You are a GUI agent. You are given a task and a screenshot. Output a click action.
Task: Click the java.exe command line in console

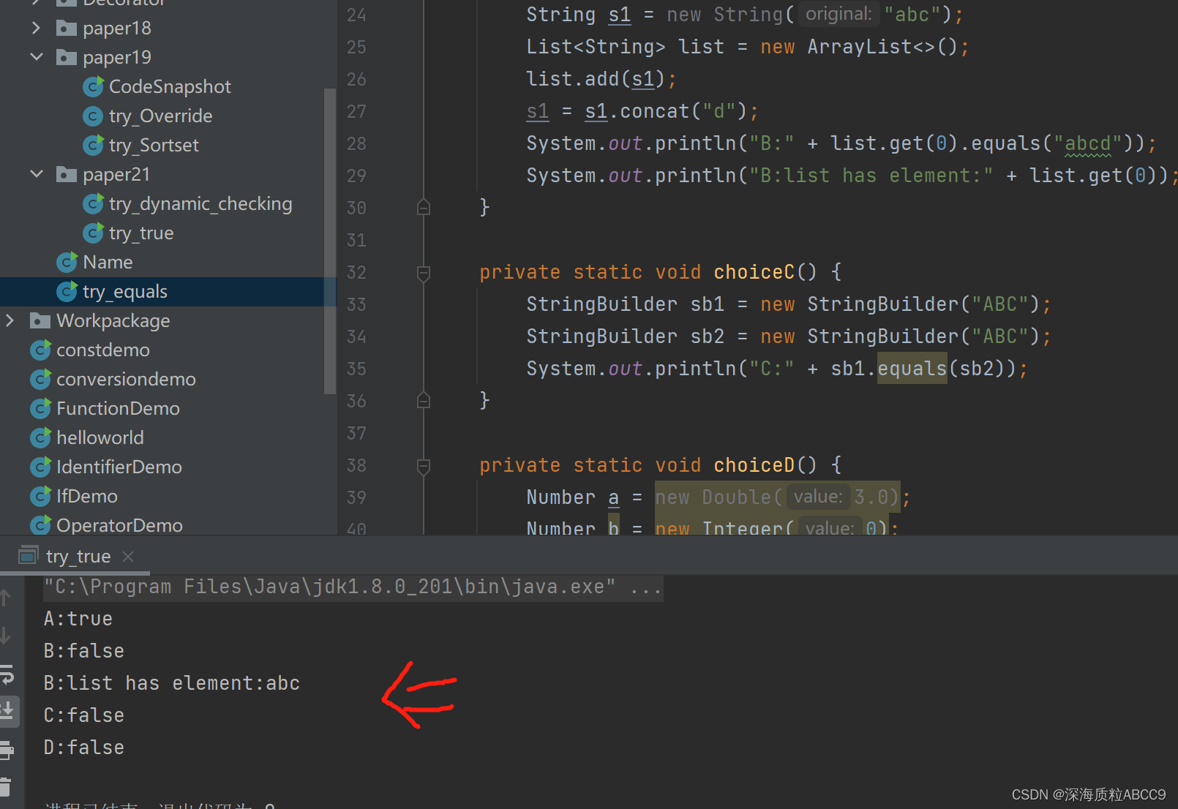(x=353, y=587)
